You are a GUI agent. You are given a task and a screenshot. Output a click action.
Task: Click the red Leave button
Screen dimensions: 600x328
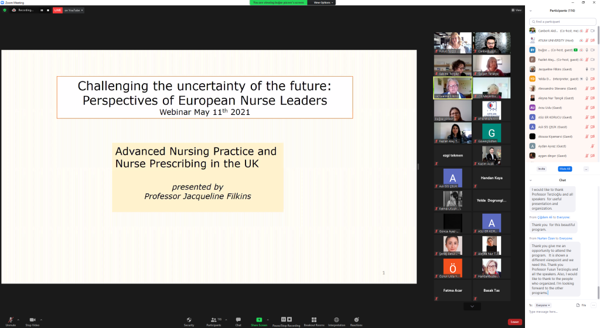point(514,322)
